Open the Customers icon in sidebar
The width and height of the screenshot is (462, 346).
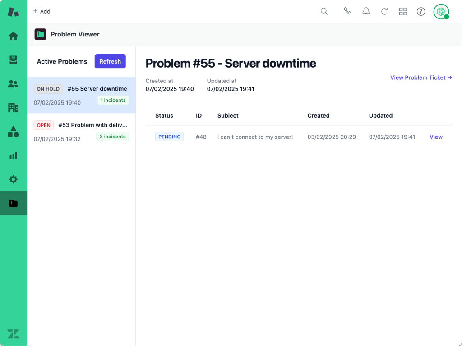click(x=14, y=84)
